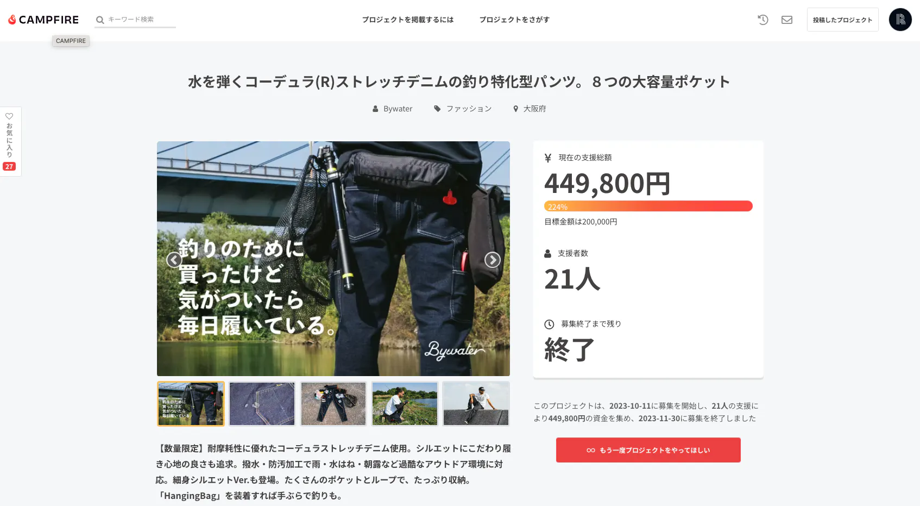Click the 投稿したプロジェクト button

tap(842, 20)
